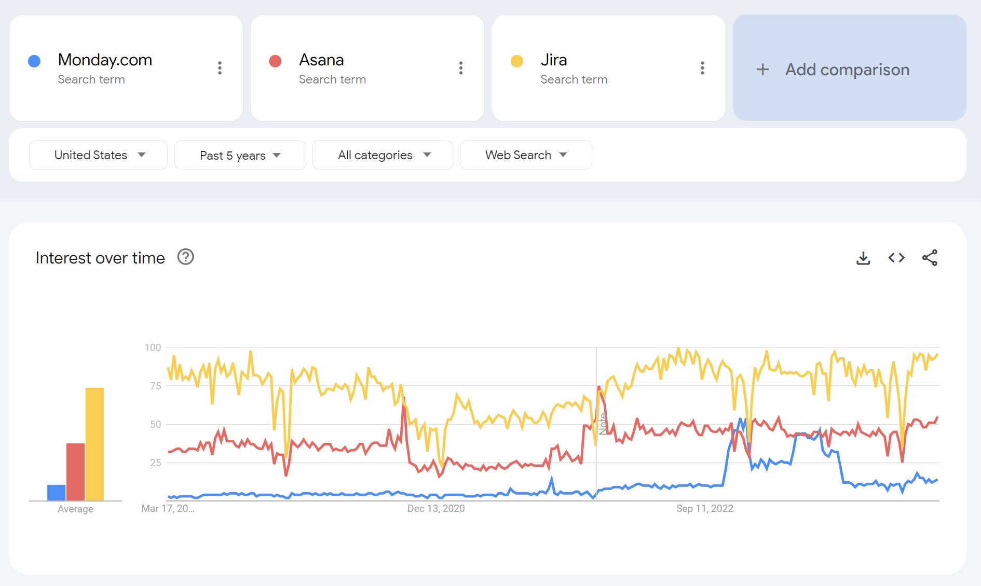The width and height of the screenshot is (981, 586).
Task: Edit the Monday.com search term
Action: pyautogui.click(x=105, y=60)
